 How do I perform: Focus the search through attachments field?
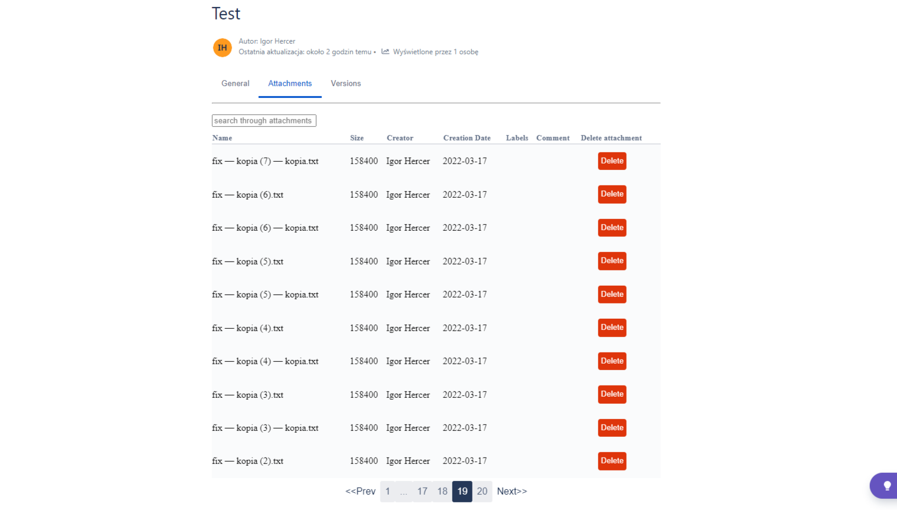[x=264, y=120]
